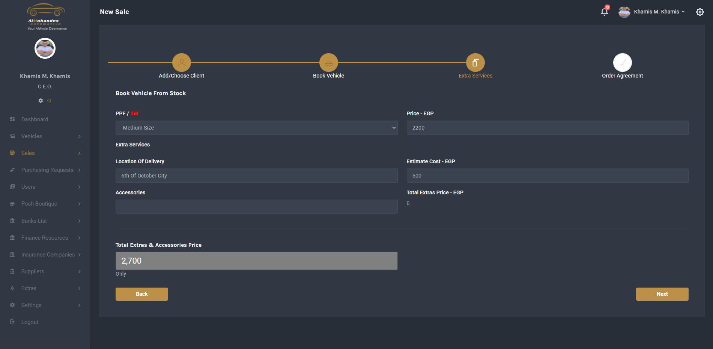Click Book Vehicle step label

pyautogui.click(x=329, y=76)
